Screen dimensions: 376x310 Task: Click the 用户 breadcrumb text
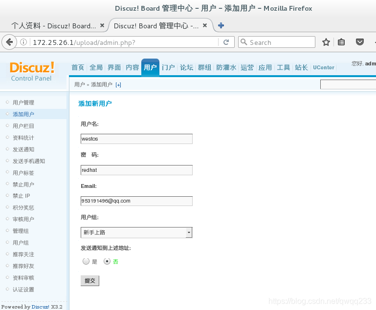(79, 84)
